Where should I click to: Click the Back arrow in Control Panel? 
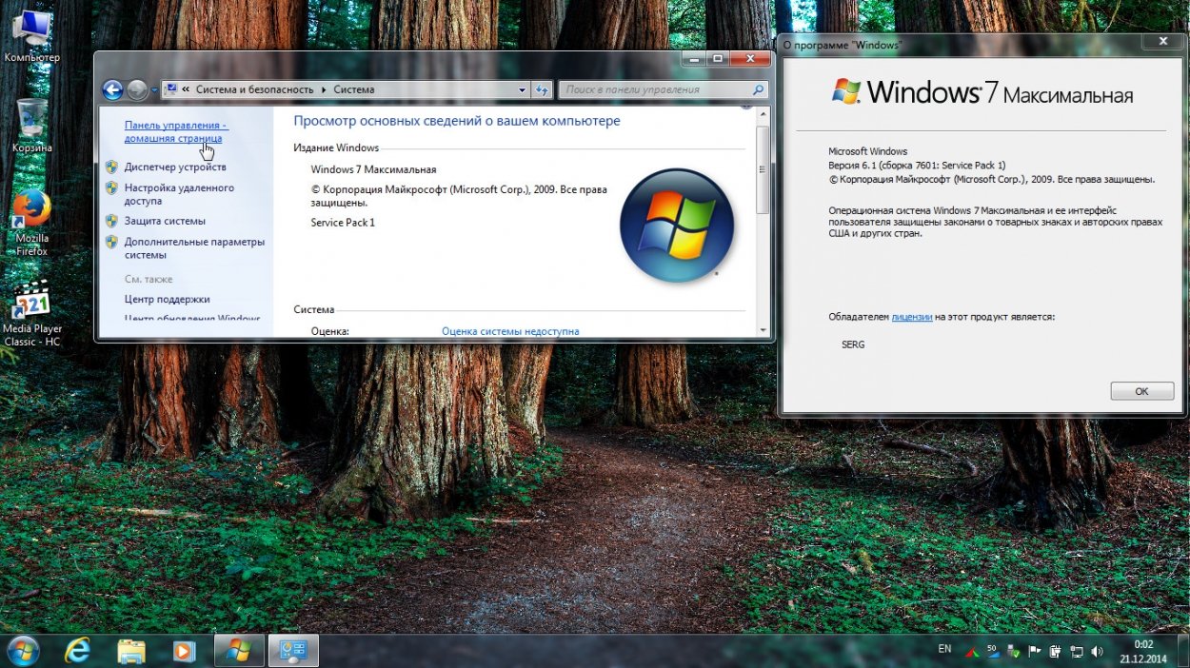tap(112, 90)
